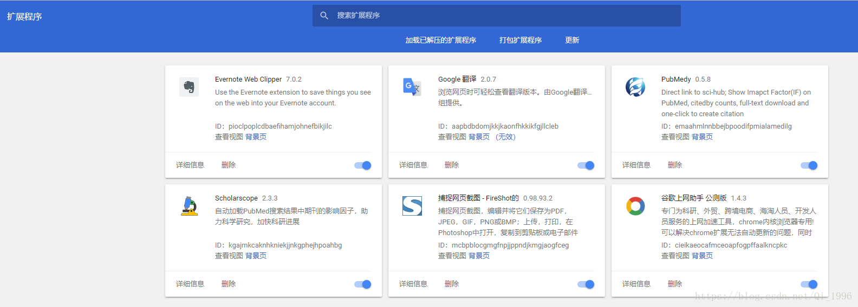Click the 谷歌上网助手 公测版 1.4.3 title
Image resolution: width=858 pixels, height=307 pixels.
[704, 198]
